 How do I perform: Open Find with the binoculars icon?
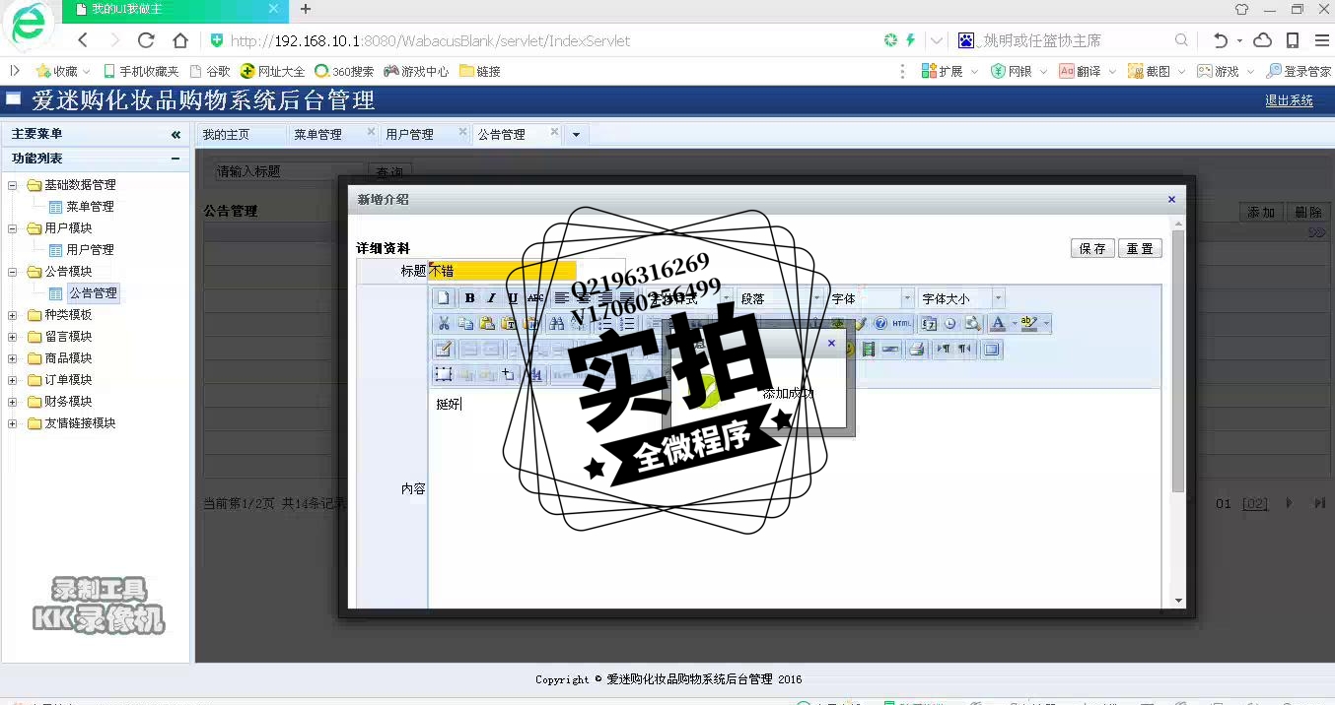[556, 323]
